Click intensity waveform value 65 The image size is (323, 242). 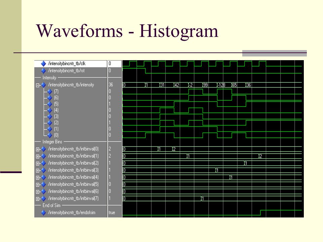[x=235, y=85]
